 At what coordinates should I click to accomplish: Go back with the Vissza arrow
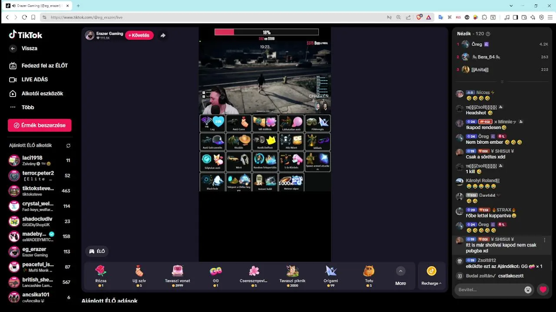[x=13, y=49]
